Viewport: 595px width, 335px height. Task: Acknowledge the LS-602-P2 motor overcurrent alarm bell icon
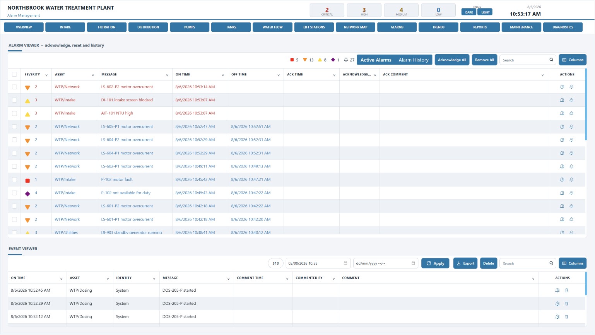click(x=562, y=87)
